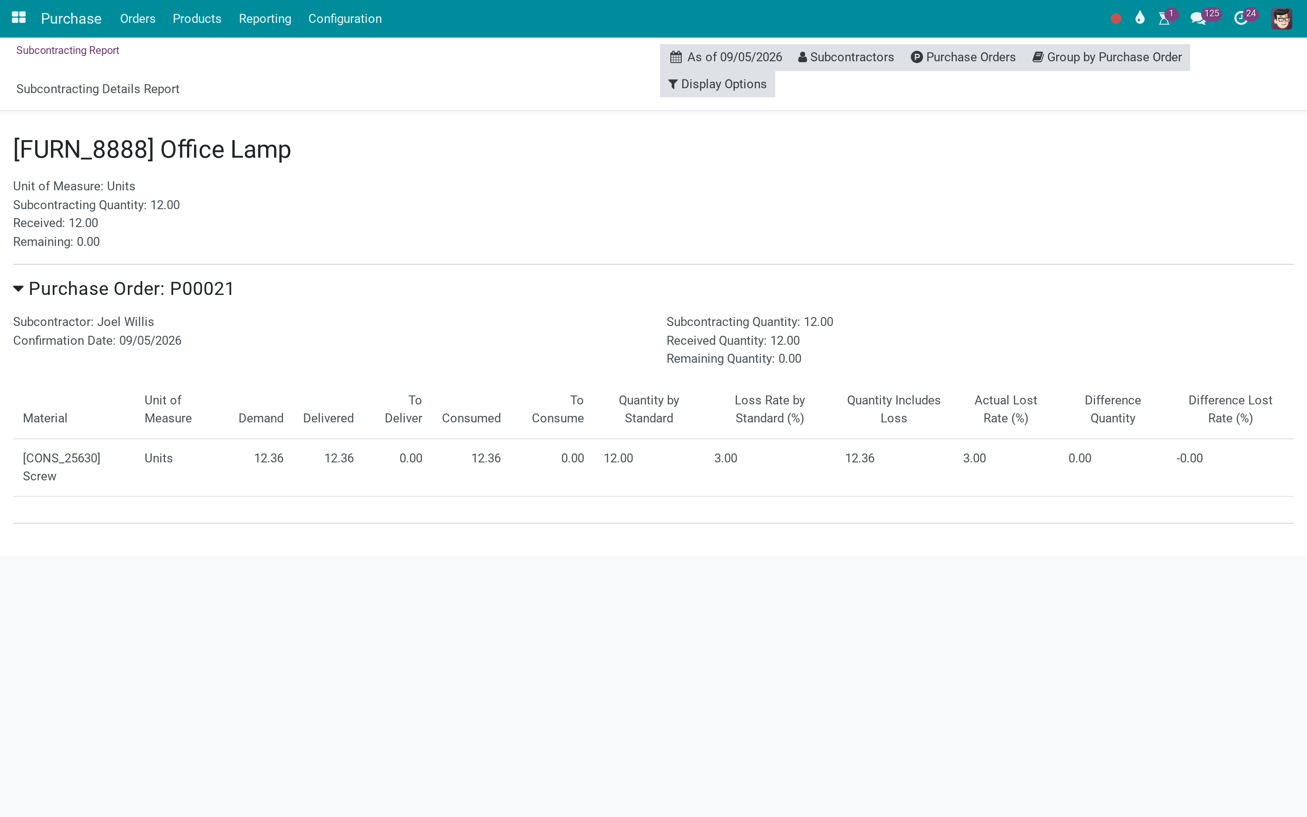Click the [CONS_25630] Screw material
The image size is (1307, 817).
(62, 467)
